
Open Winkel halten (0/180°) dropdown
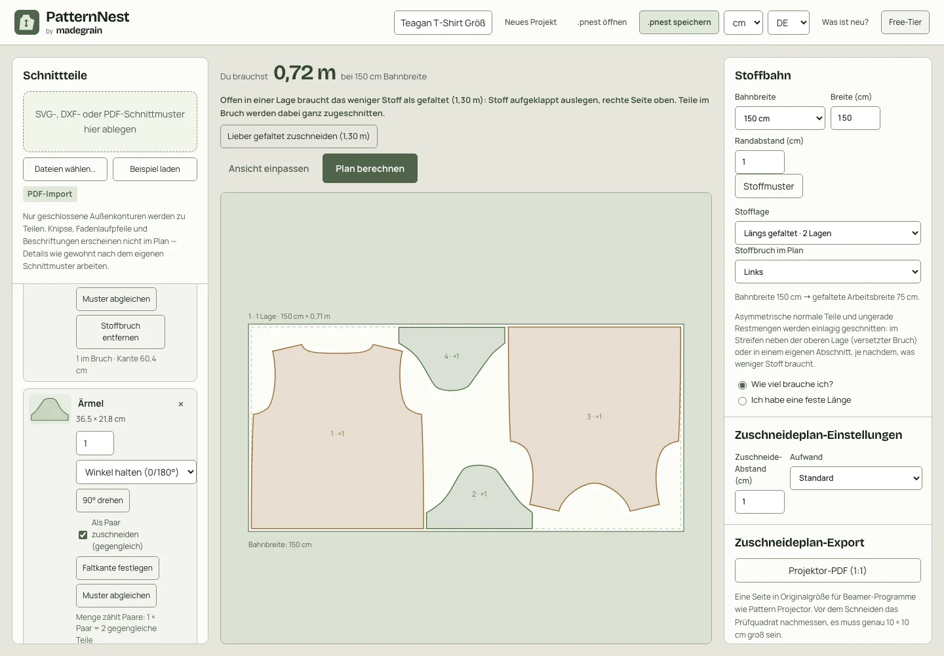(x=136, y=472)
